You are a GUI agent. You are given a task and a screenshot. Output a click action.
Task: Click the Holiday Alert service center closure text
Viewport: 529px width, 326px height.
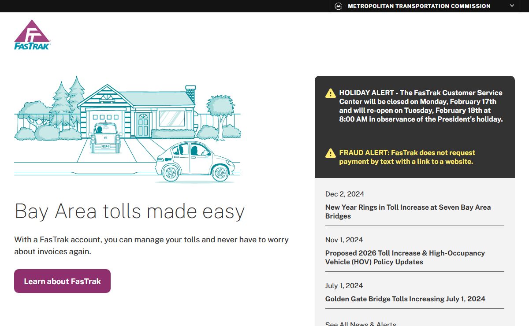[x=421, y=106]
